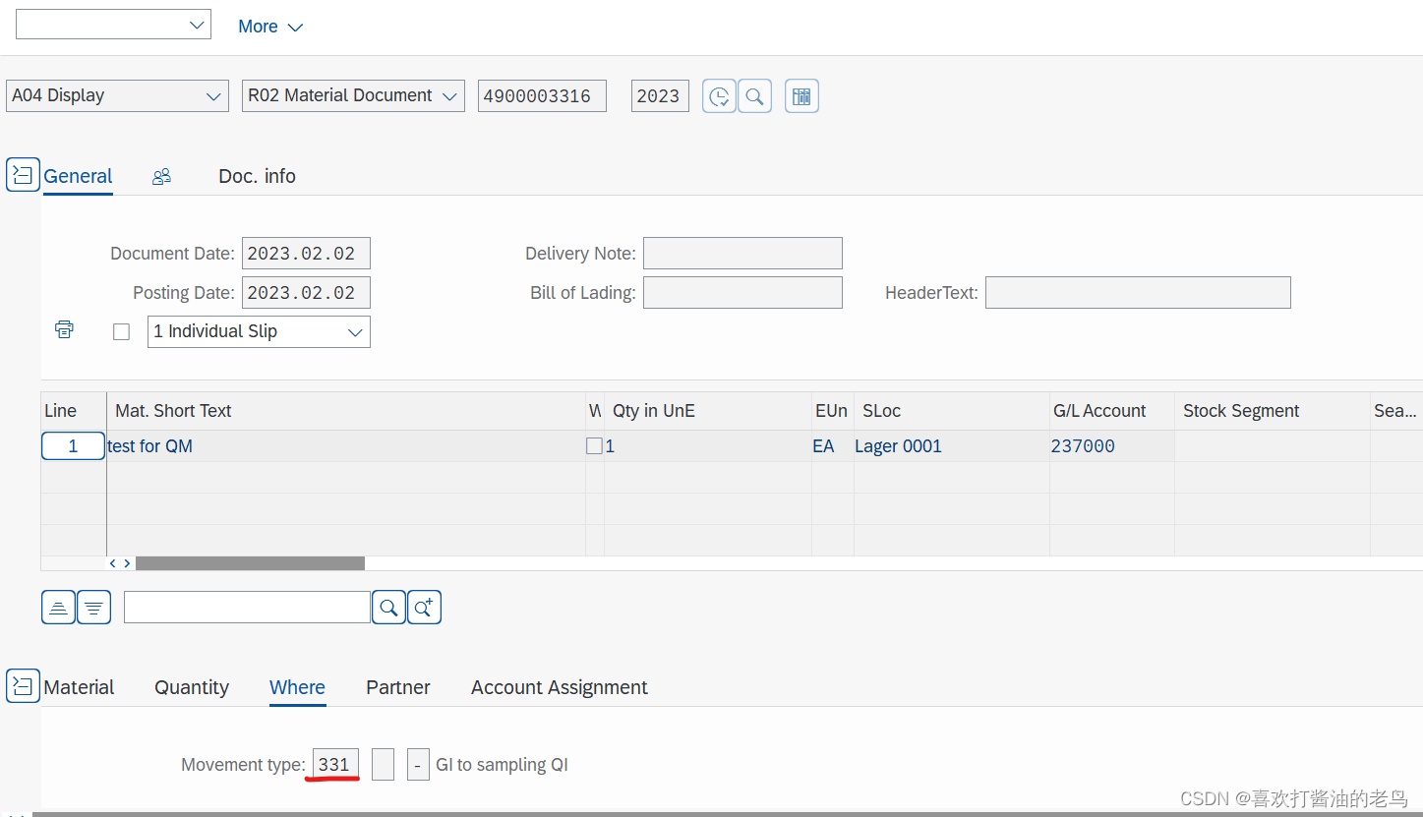1423x817 pixels.
Task: Click the Delivery Note field
Action: pyautogui.click(x=742, y=253)
